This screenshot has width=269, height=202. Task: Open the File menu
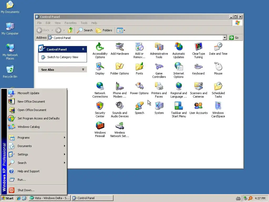39,23
